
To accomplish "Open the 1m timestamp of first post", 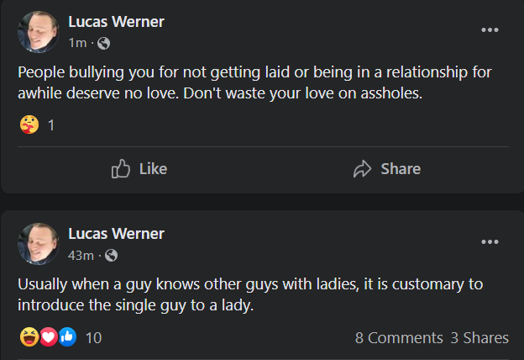I will (77, 43).
